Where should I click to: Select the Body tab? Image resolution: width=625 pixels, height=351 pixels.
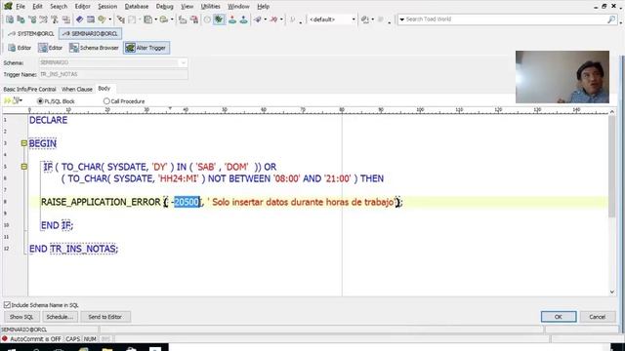pos(104,89)
